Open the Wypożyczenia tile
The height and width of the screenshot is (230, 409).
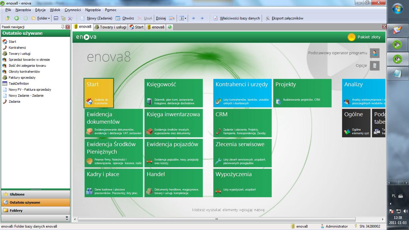pos(243,183)
